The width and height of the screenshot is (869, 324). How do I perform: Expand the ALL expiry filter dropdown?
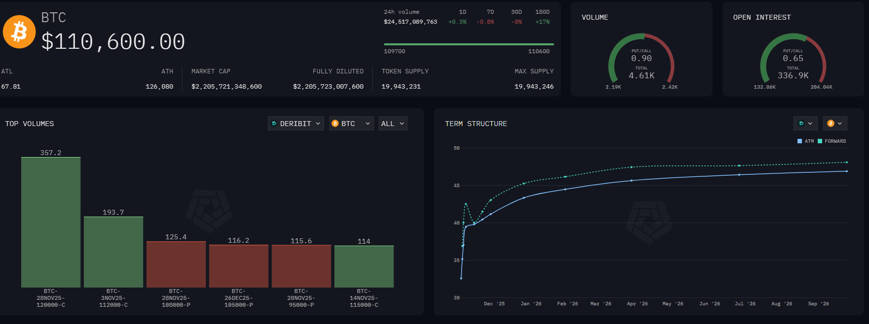pyautogui.click(x=393, y=124)
